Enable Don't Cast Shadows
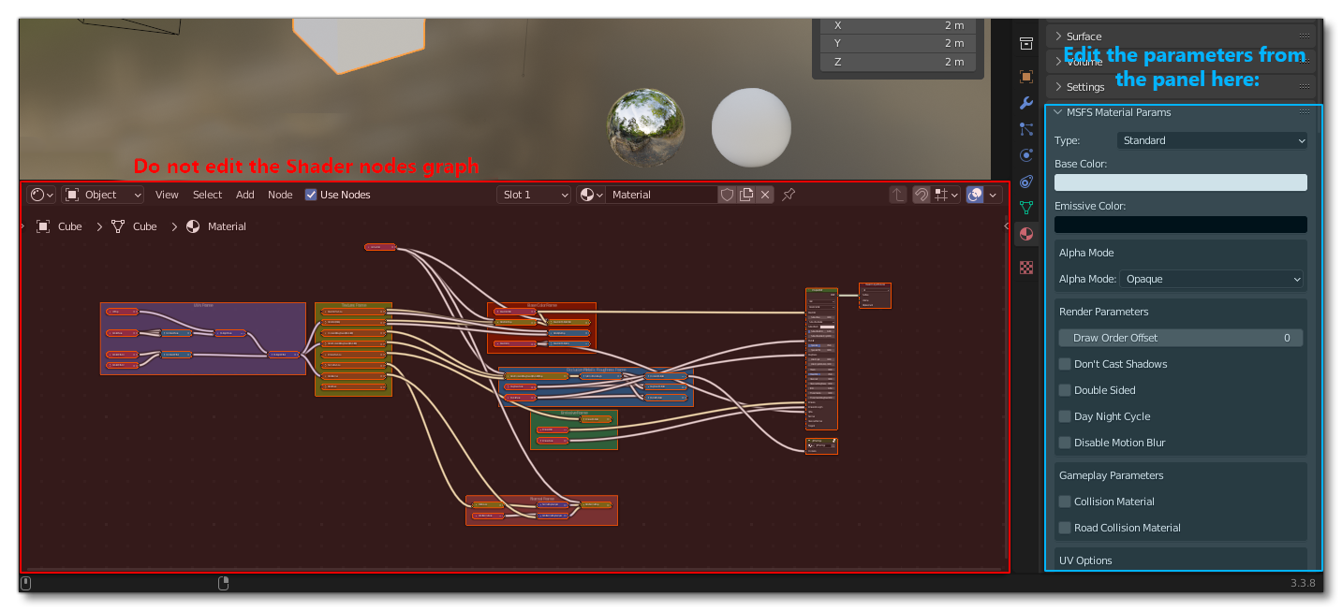Image resolution: width=1342 pixels, height=611 pixels. point(1065,364)
